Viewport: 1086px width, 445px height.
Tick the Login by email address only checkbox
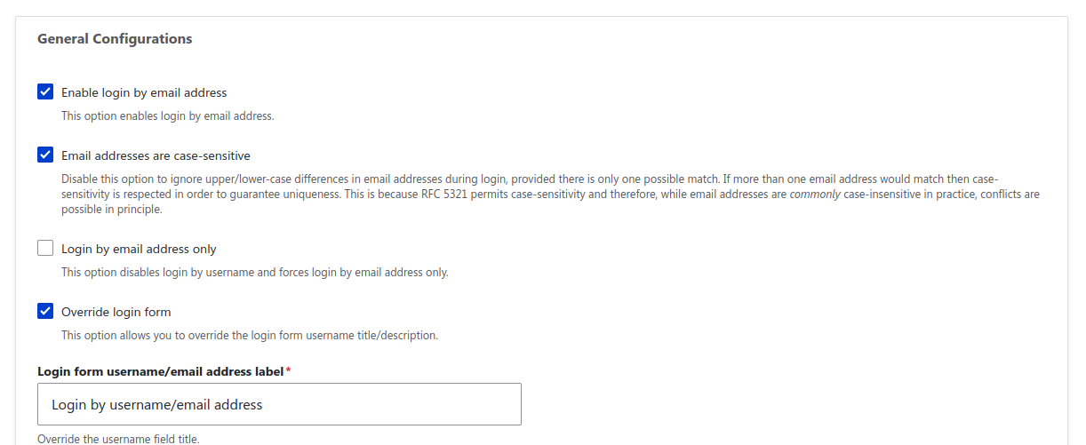coord(45,249)
